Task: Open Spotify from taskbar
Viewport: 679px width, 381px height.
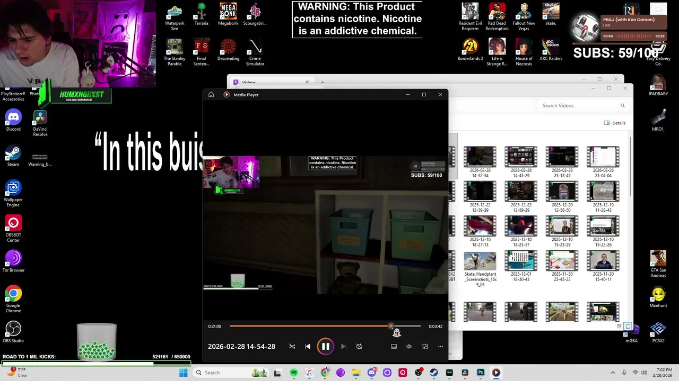Action: 294,373
